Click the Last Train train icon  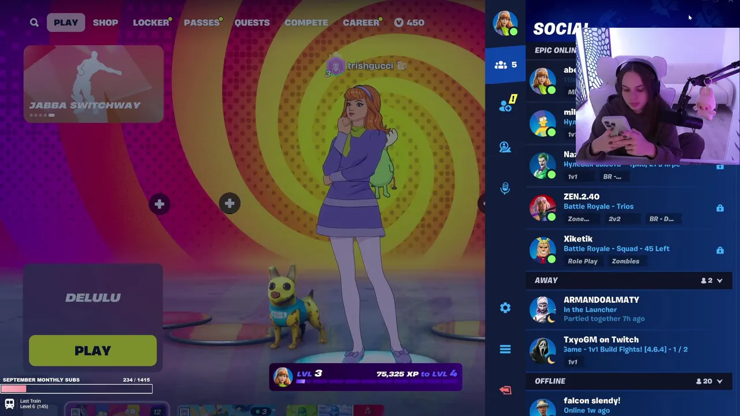(x=9, y=404)
